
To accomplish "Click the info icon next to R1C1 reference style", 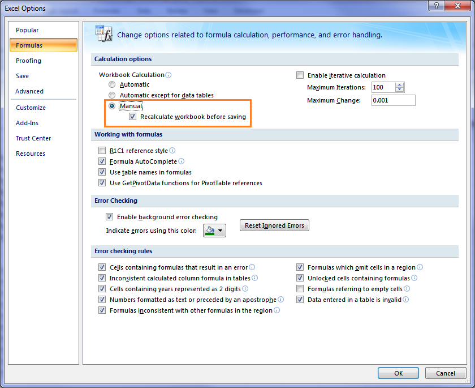I will [x=172, y=151].
